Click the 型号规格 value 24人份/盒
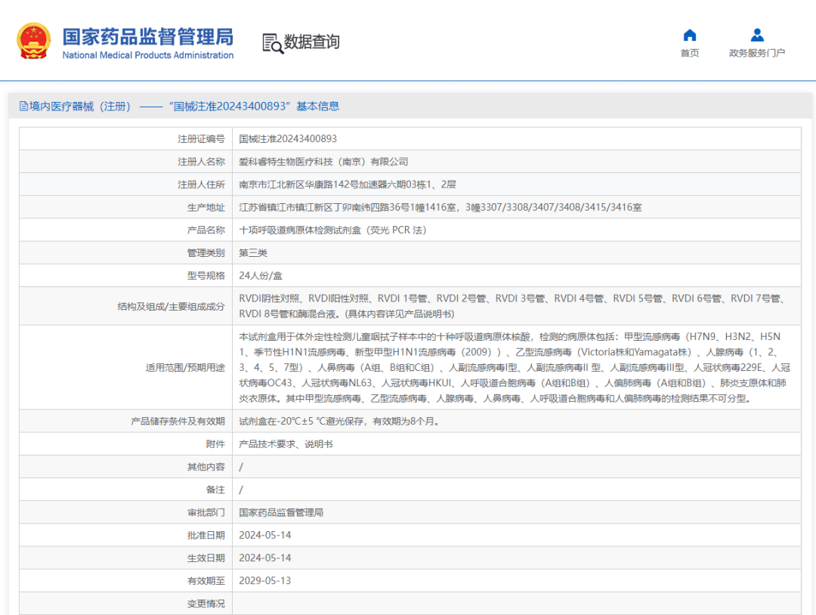Viewport: 816px width, 615px height. click(261, 276)
